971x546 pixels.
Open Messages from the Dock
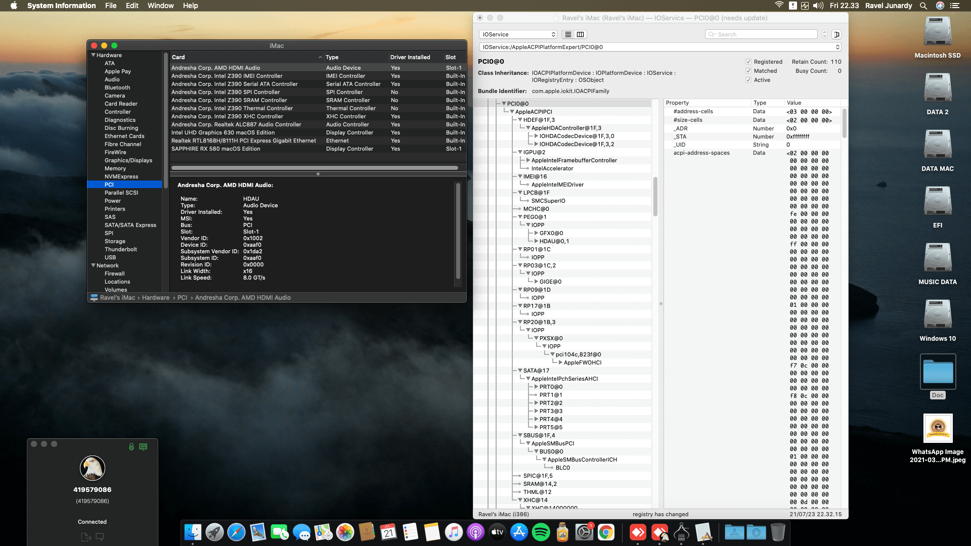click(x=301, y=532)
